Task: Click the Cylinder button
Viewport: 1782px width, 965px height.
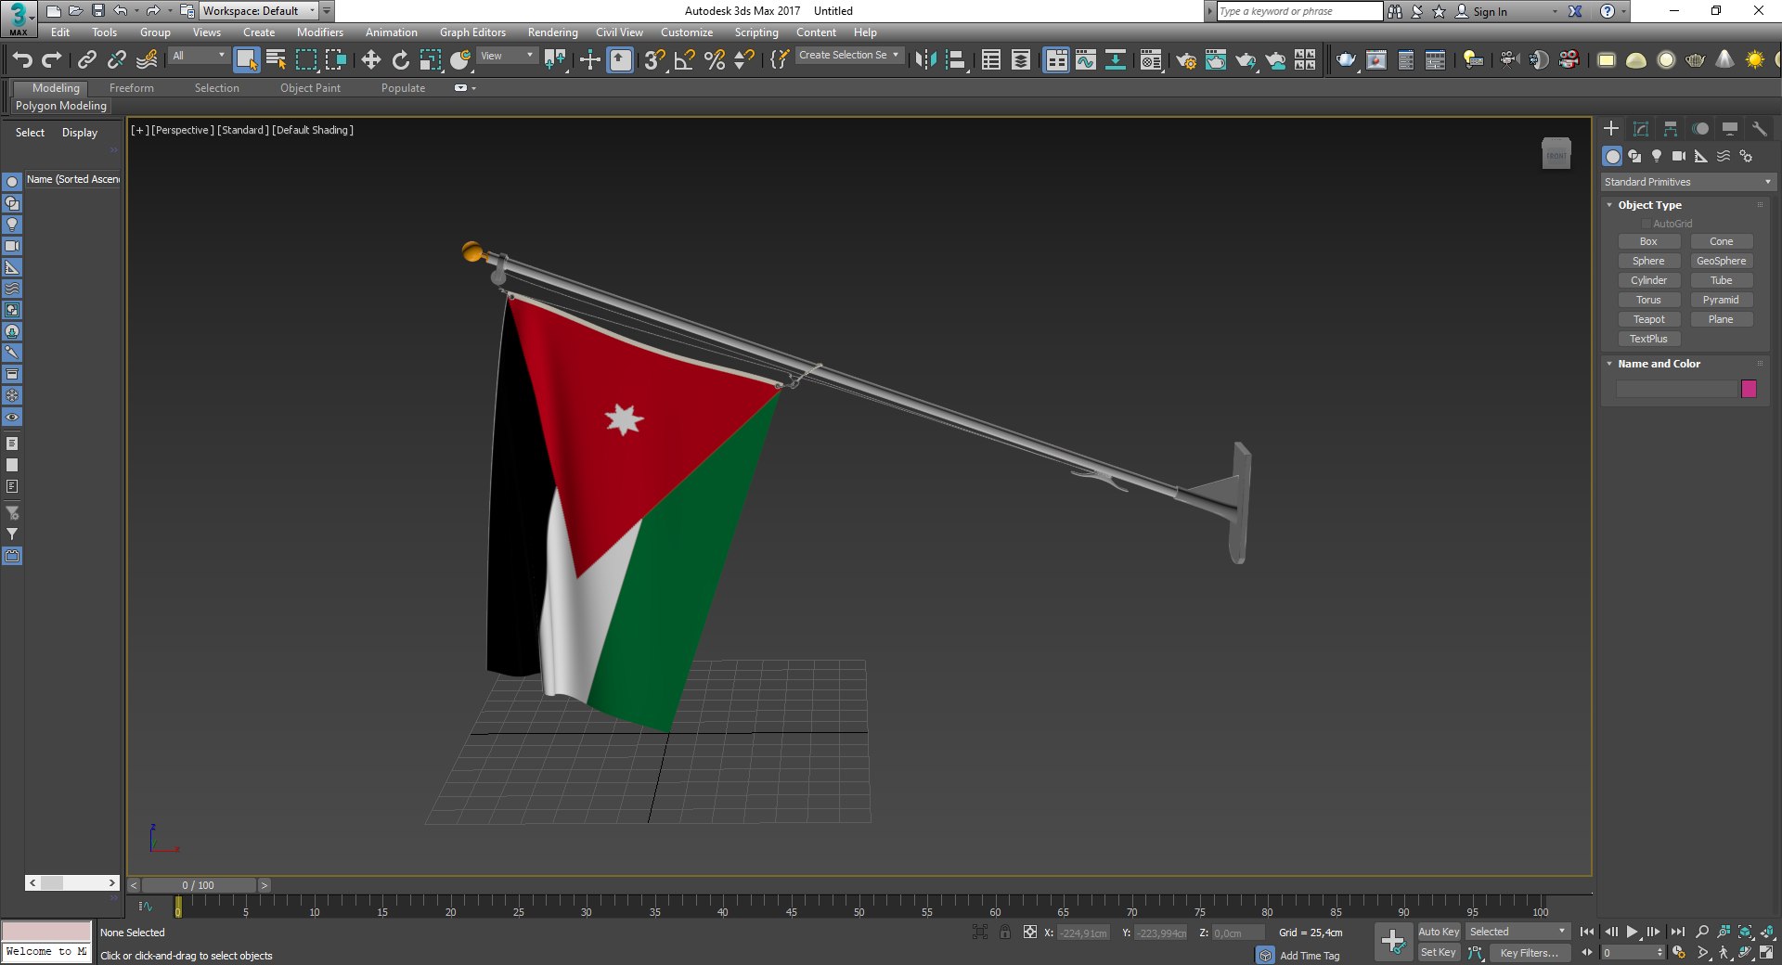Action: 1648,280
